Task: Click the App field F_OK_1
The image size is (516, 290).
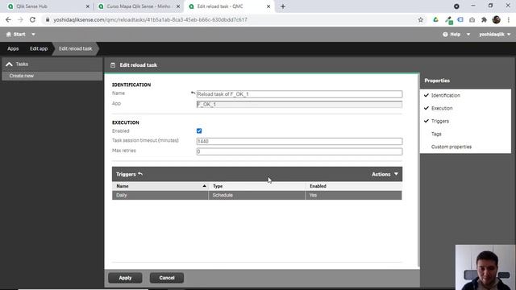Action: (299, 105)
